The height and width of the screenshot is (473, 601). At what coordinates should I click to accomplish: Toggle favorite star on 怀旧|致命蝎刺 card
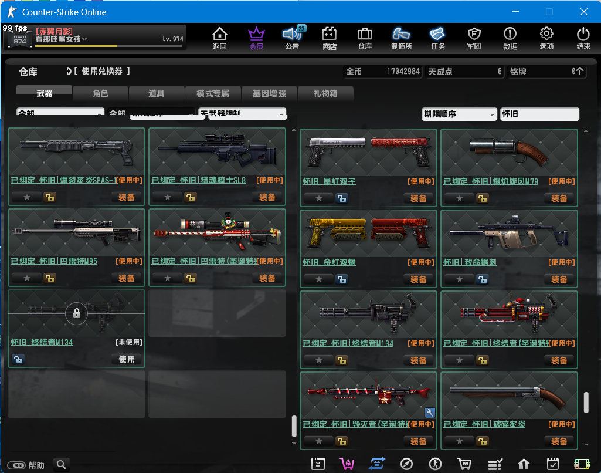(460, 279)
